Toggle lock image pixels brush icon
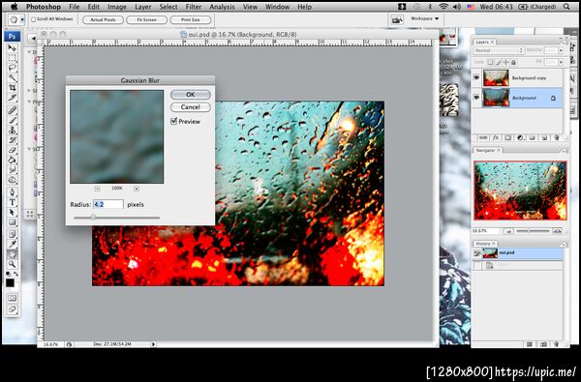The width and height of the screenshot is (581, 382). tap(499, 62)
